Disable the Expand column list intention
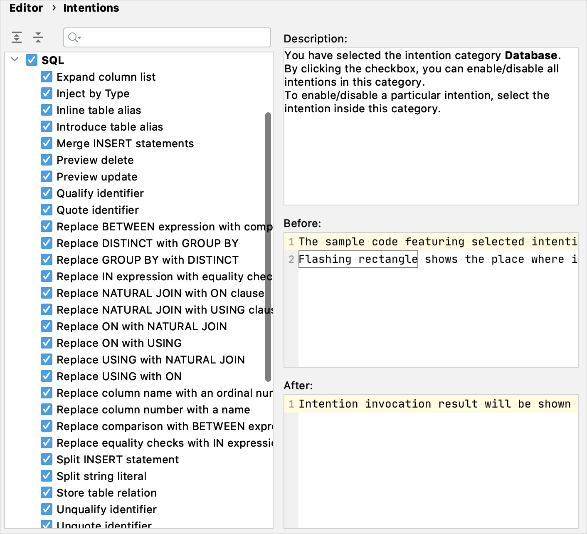Screen dimensions: 587x534 tap(47, 77)
